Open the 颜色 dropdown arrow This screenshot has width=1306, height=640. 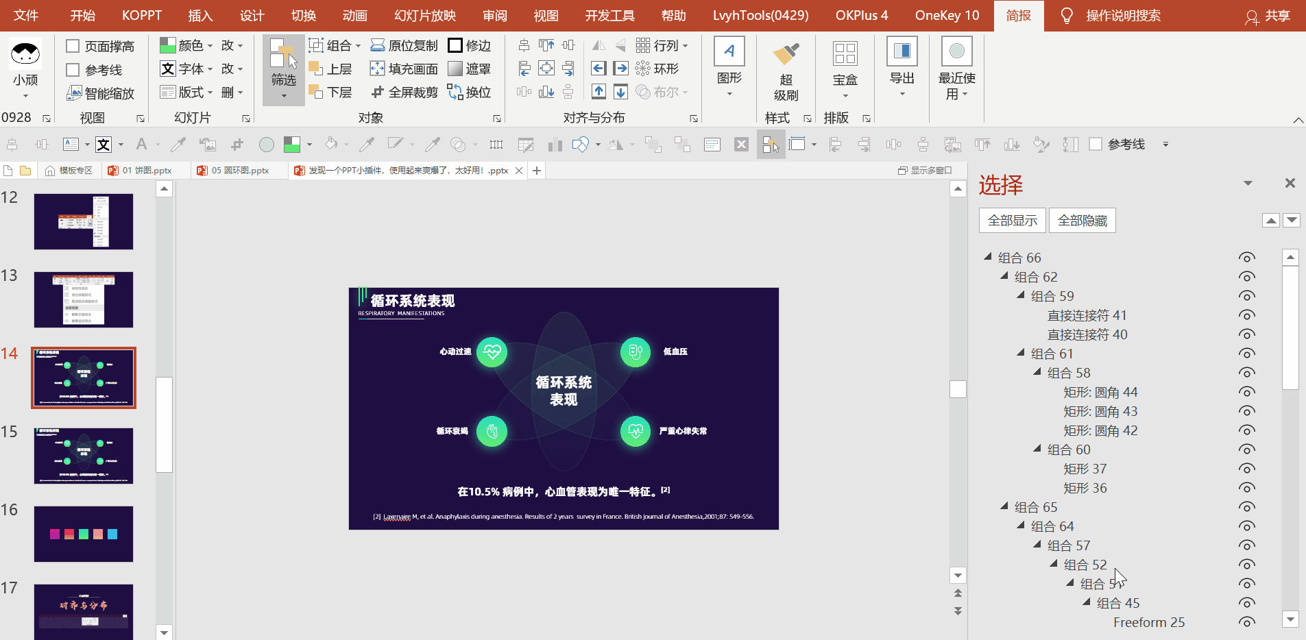click(210, 46)
